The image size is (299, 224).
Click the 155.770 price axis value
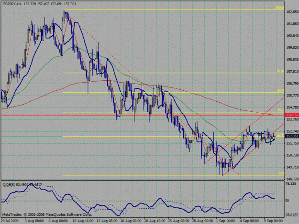point(292,96)
